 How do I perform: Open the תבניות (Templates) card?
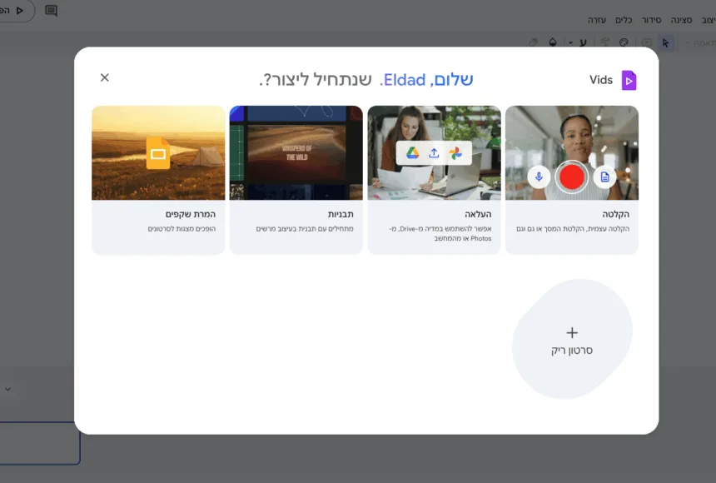(x=296, y=180)
